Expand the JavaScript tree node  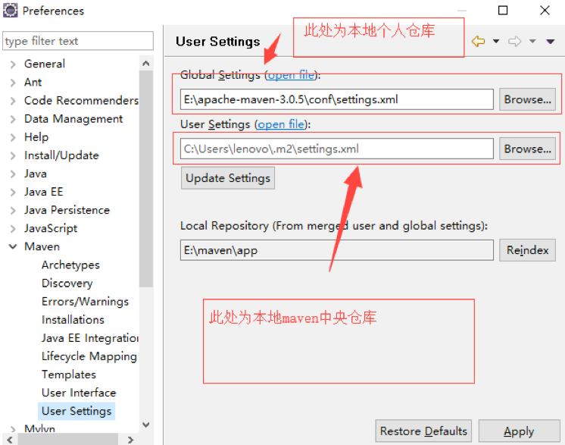tap(13, 229)
